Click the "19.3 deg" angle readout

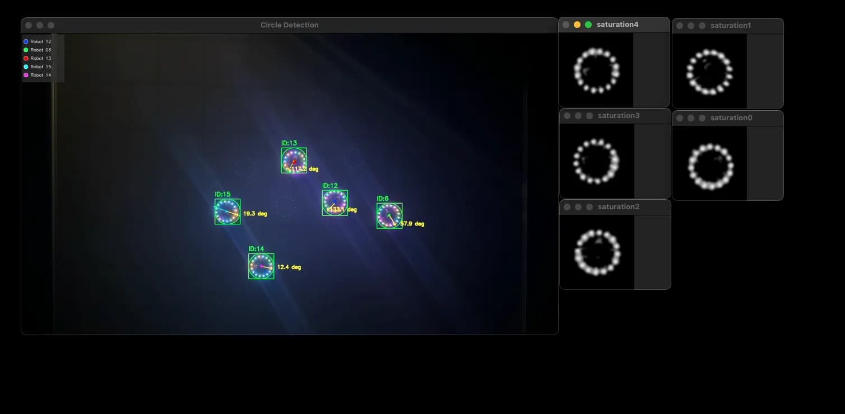click(x=255, y=214)
